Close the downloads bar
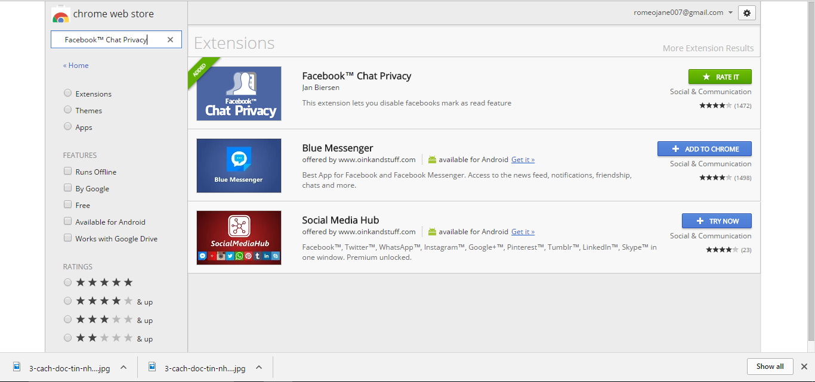Viewport: 815px width, 382px height. (x=804, y=367)
